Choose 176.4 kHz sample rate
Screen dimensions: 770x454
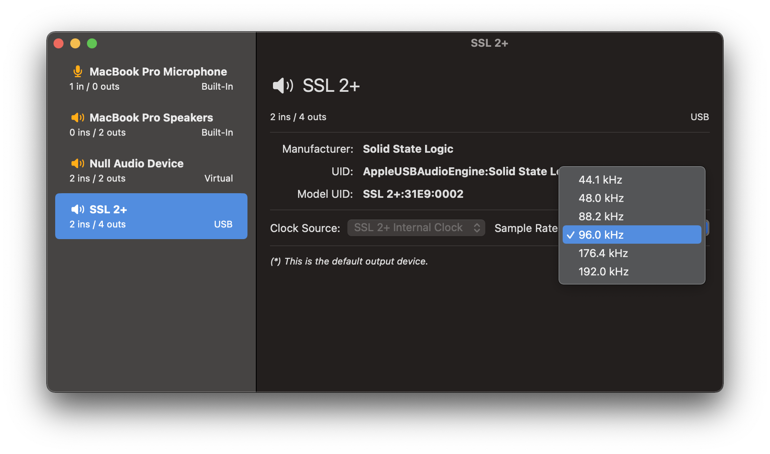632,253
